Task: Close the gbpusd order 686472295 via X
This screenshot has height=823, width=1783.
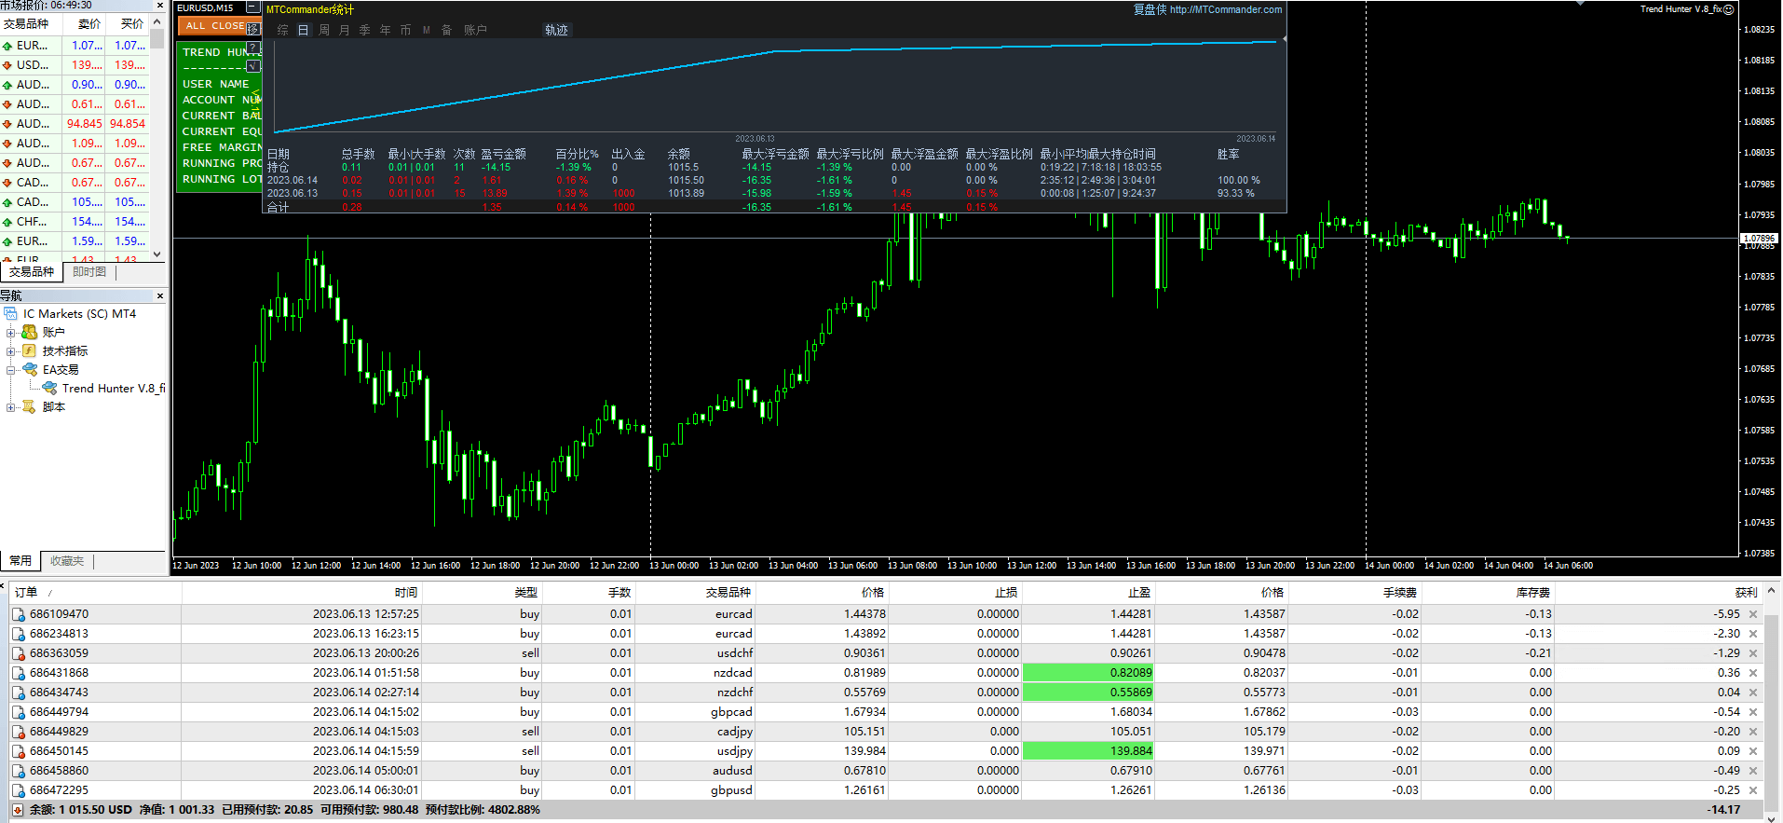Action: click(1753, 790)
